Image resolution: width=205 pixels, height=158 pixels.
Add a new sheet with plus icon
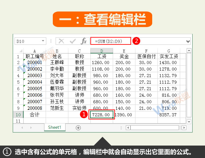78,128
